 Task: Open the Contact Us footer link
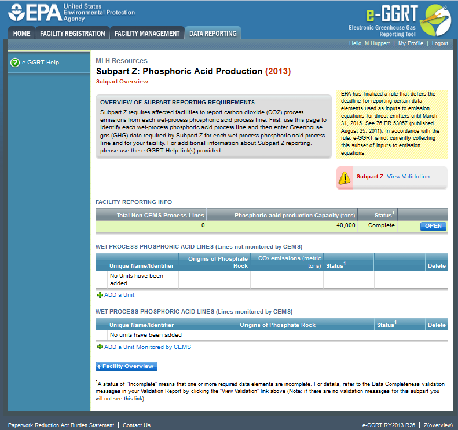click(137, 425)
